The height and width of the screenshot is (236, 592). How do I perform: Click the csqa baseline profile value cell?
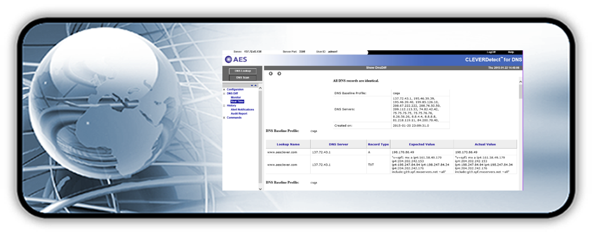pos(420,93)
